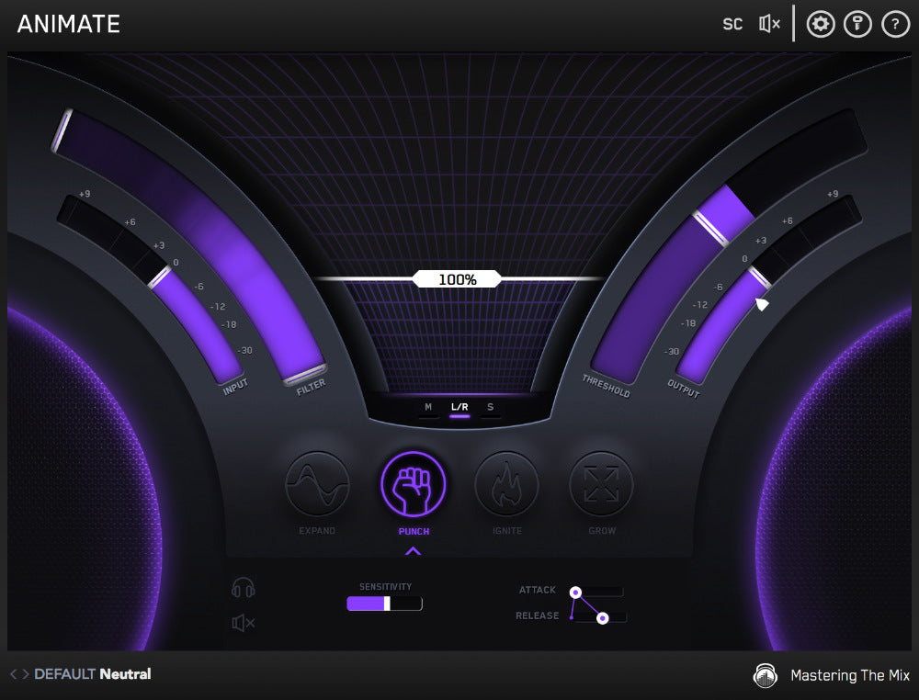This screenshot has height=700, width=919.
Task: Click the GROW mode label
Action: point(602,531)
